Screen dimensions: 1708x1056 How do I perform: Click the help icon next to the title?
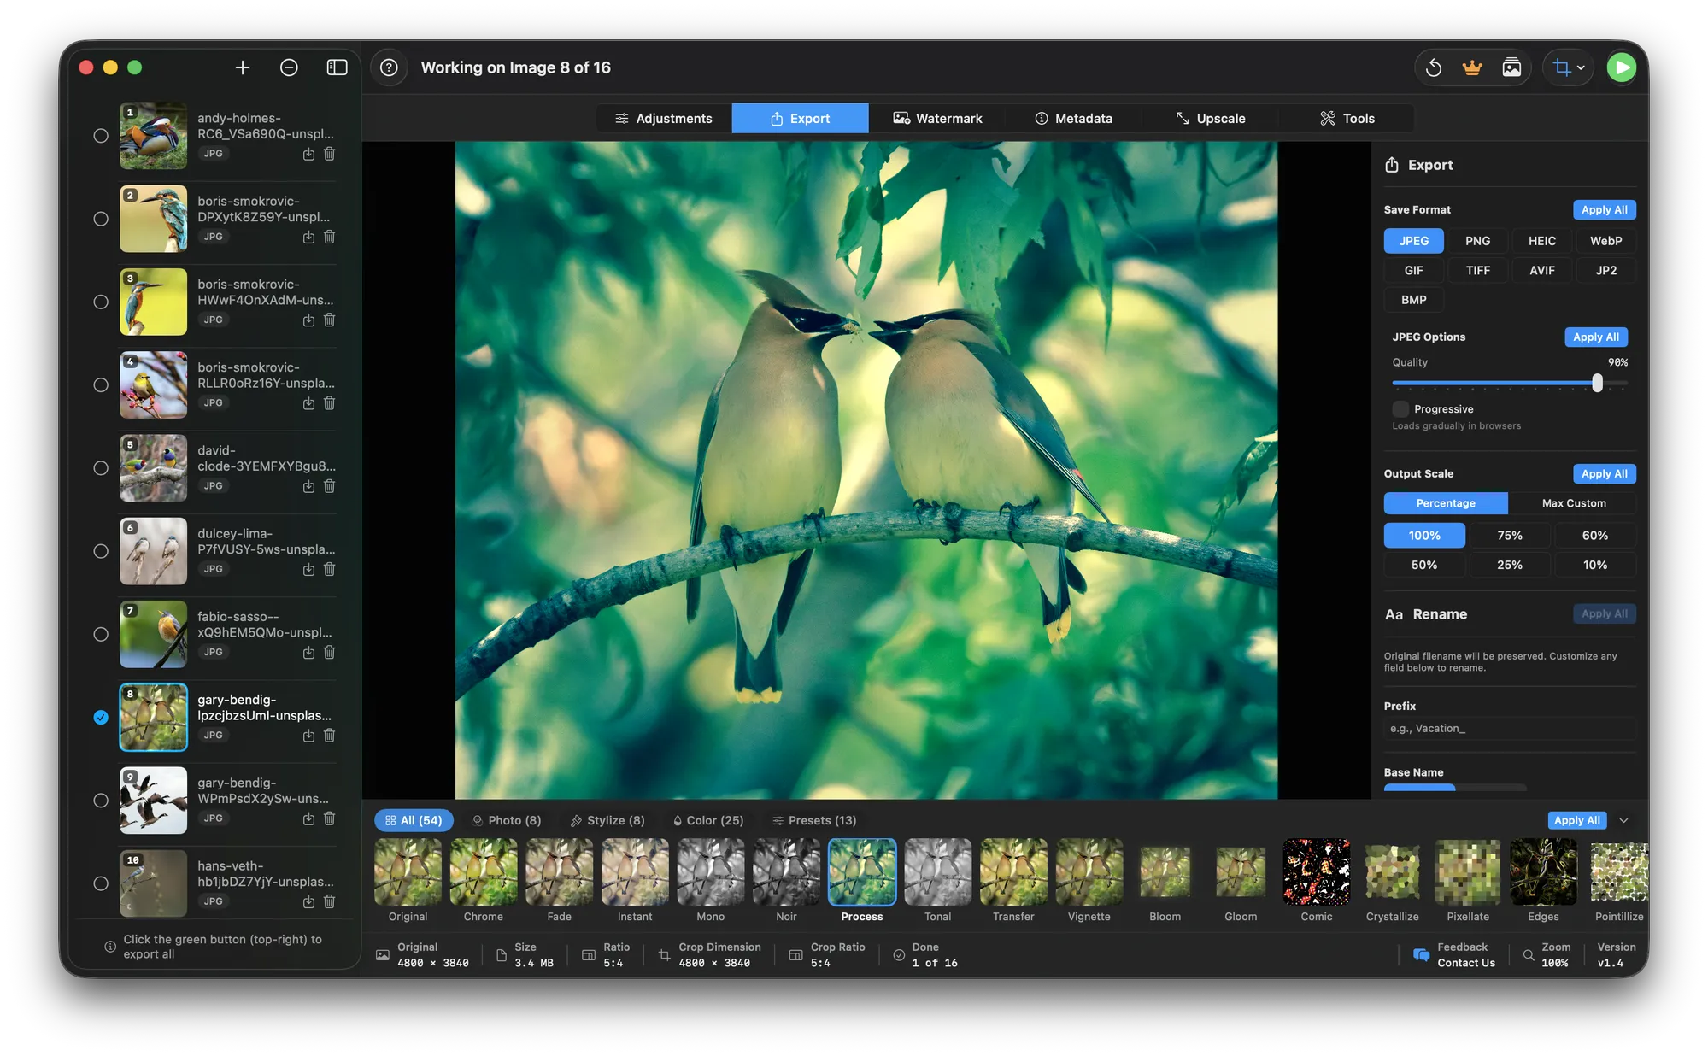[x=390, y=67]
